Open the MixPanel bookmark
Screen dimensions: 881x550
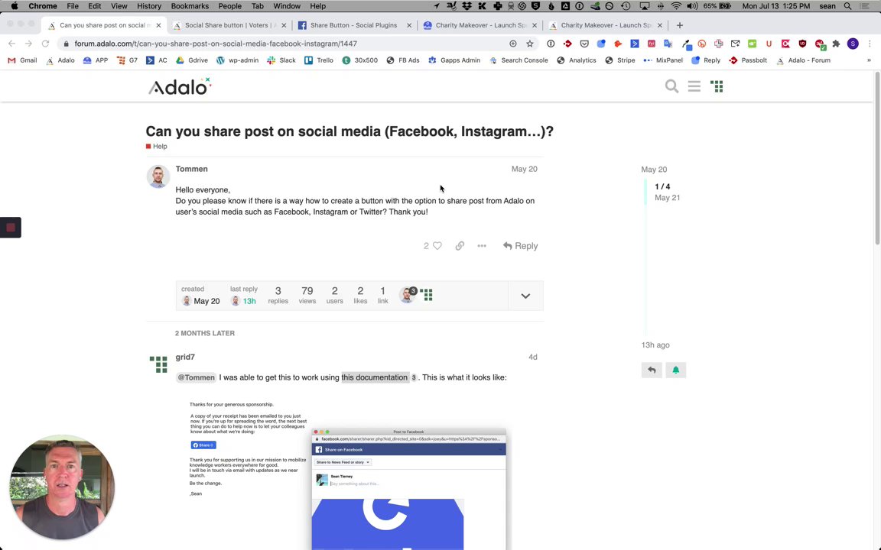(x=663, y=60)
